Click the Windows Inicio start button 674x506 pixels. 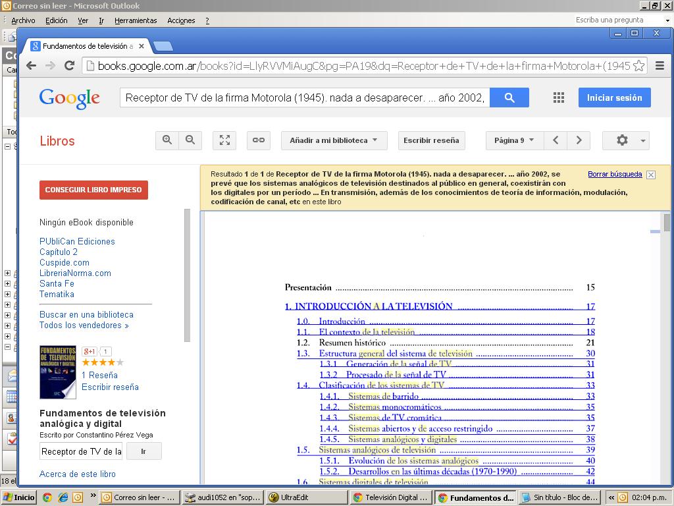pyautogui.click(x=19, y=497)
